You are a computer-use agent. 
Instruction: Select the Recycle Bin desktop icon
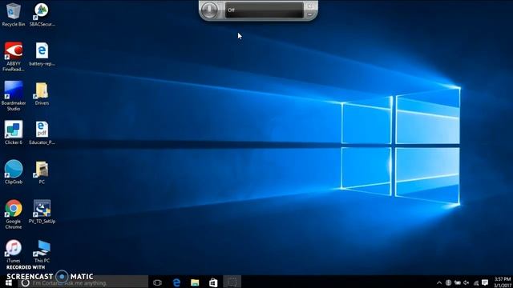pos(14,14)
